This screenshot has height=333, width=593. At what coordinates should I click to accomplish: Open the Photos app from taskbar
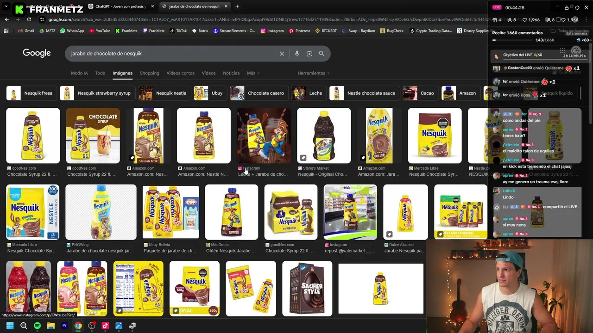[119, 326]
